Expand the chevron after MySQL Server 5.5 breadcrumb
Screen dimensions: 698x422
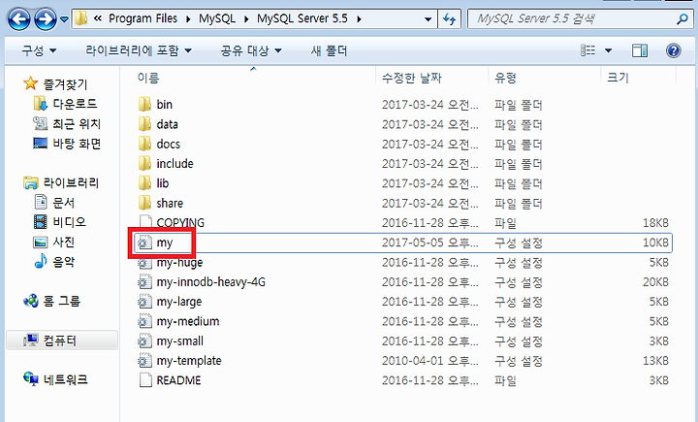click(359, 19)
